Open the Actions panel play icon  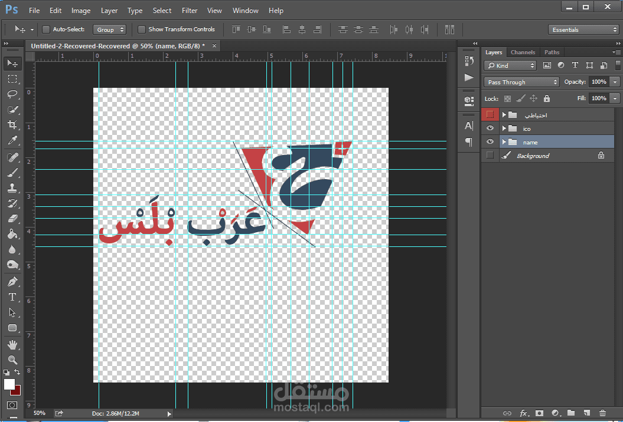(469, 77)
